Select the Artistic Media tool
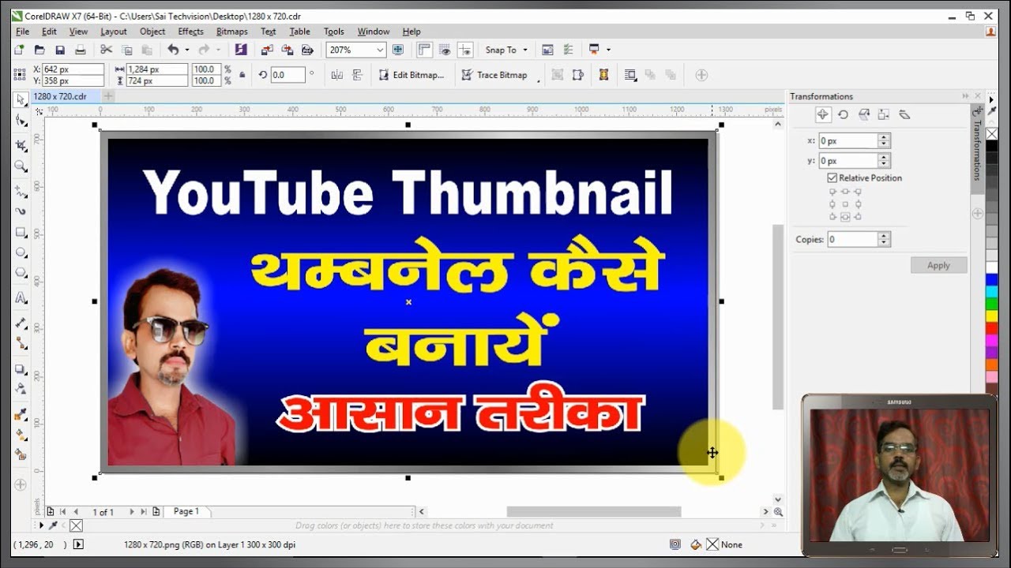The width and height of the screenshot is (1011, 568). point(21,211)
